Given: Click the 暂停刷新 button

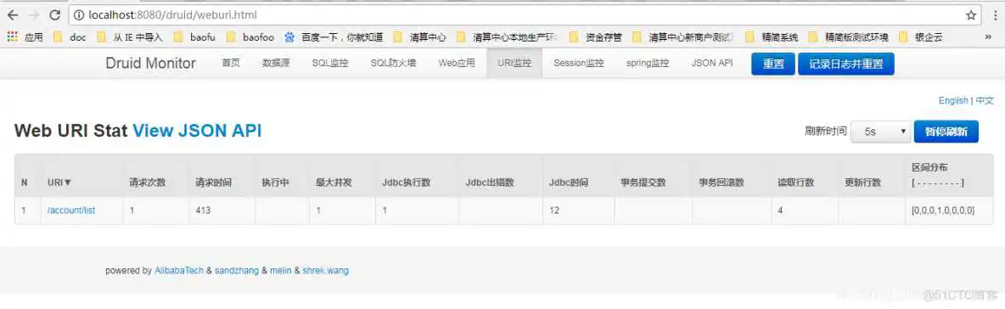Looking at the screenshot, I should [x=946, y=132].
